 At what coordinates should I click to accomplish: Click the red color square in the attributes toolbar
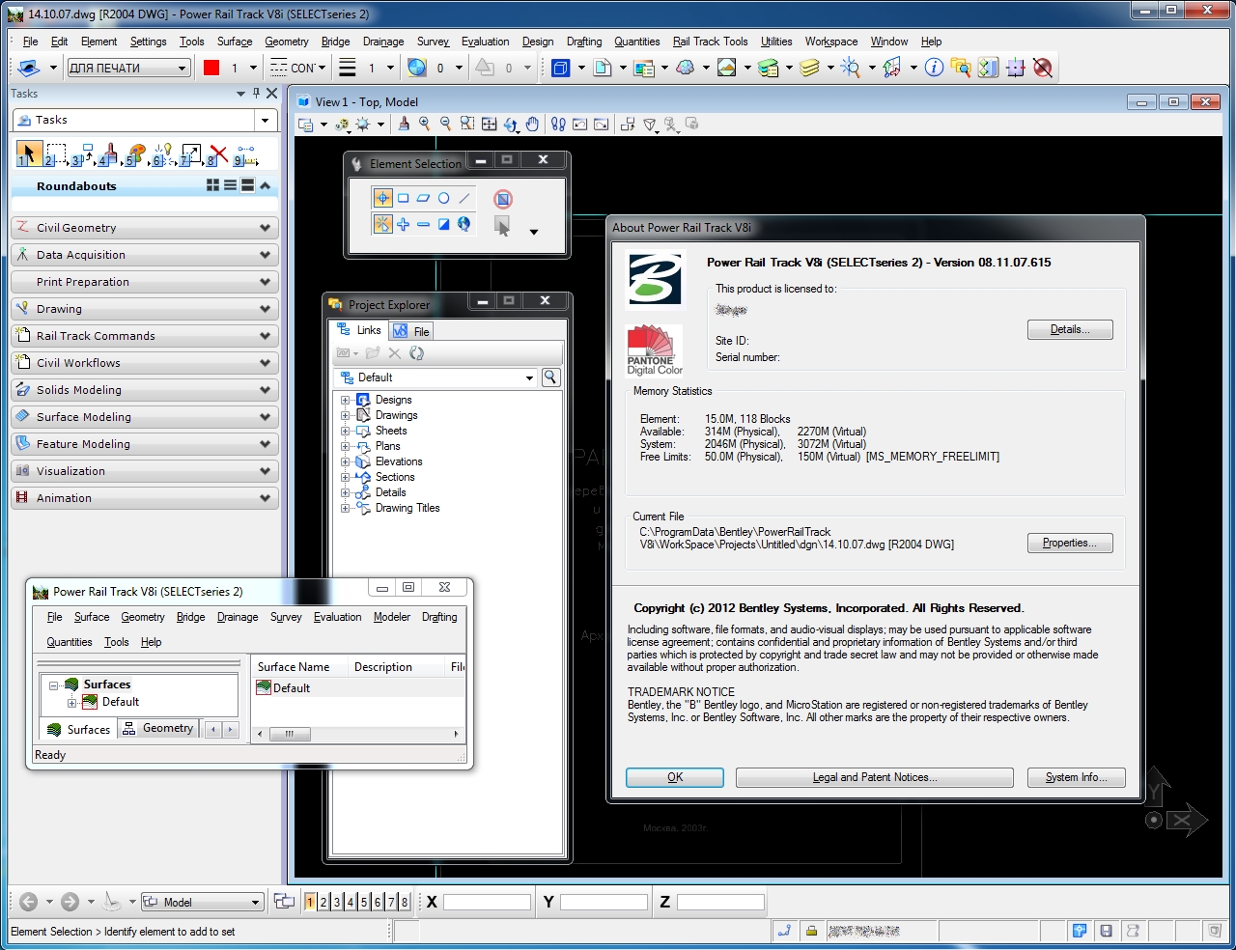point(212,68)
